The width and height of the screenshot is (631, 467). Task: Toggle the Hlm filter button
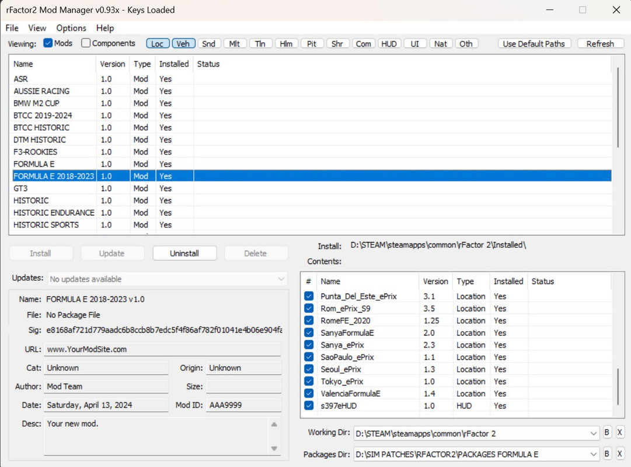pyautogui.click(x=285, y=43)
